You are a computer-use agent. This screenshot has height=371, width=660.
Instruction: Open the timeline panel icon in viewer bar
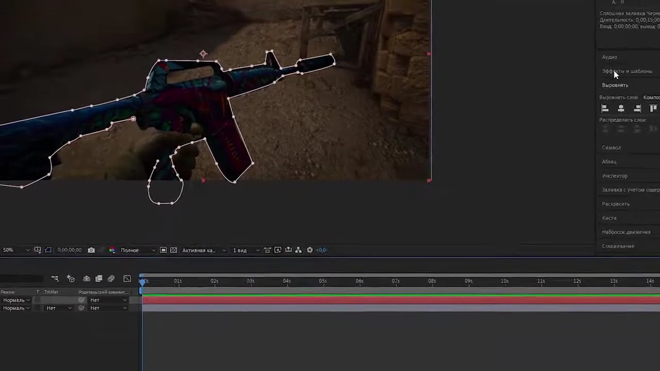point(288,250)
